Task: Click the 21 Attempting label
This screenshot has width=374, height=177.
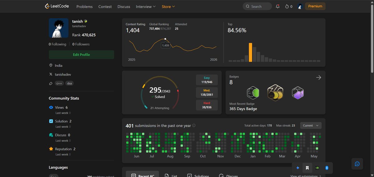Action: coord(160,108)
